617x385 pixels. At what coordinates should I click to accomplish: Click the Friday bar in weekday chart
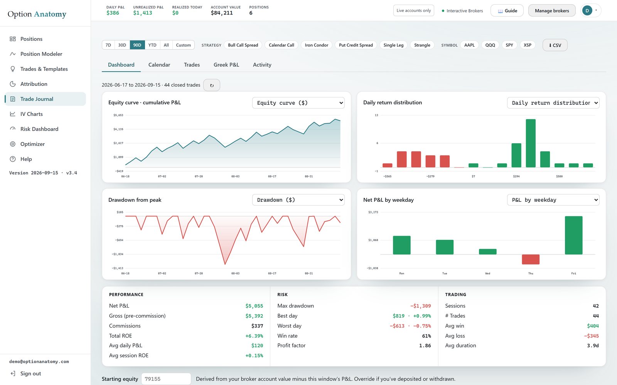(573, 235)
